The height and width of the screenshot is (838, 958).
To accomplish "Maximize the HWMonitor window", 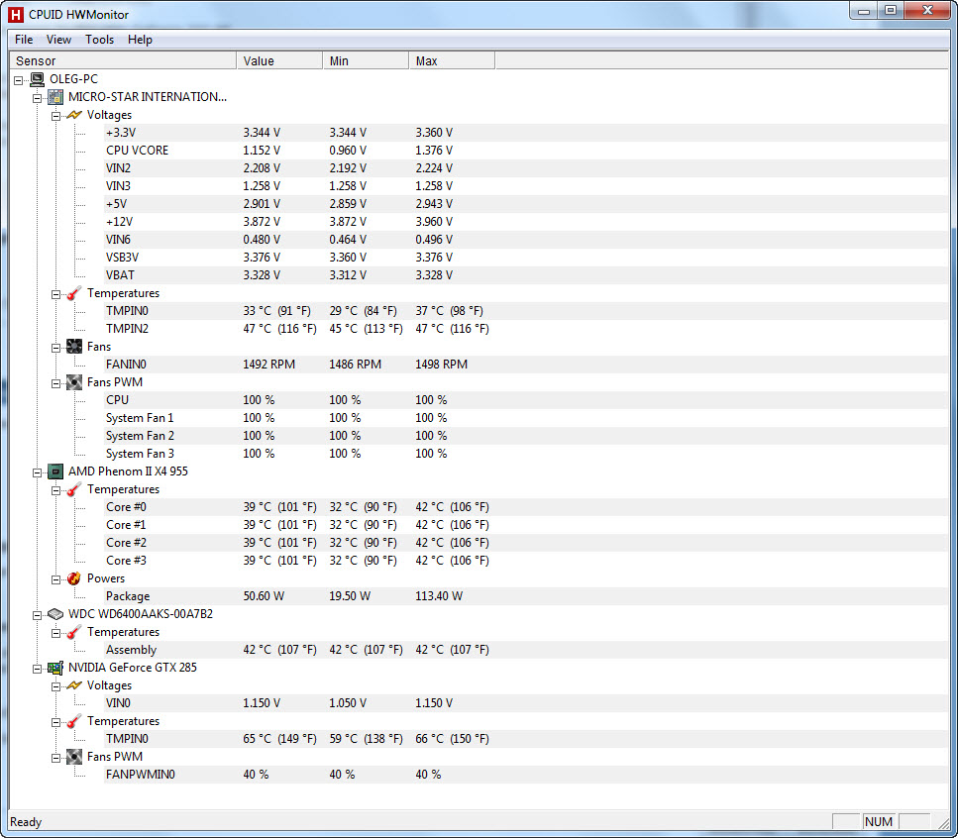I will coord(891,10).
